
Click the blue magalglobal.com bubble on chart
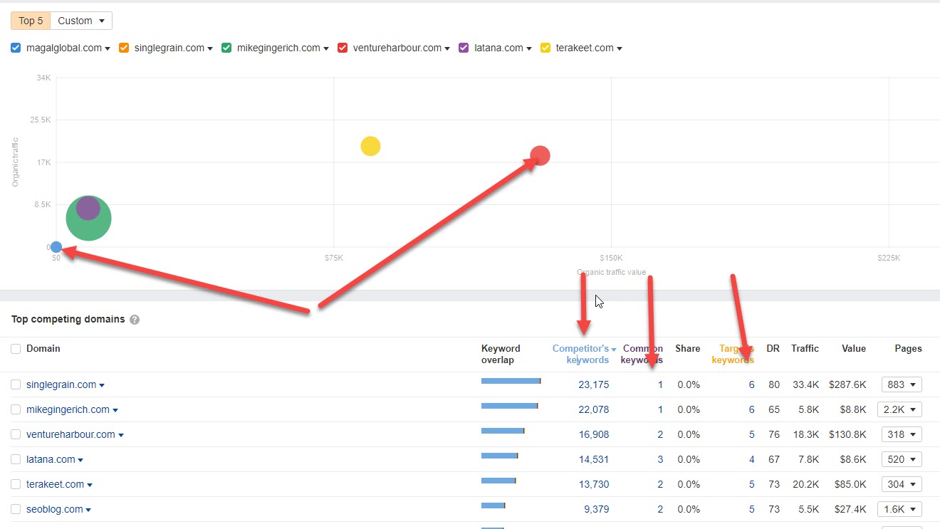tap(56, 247)
